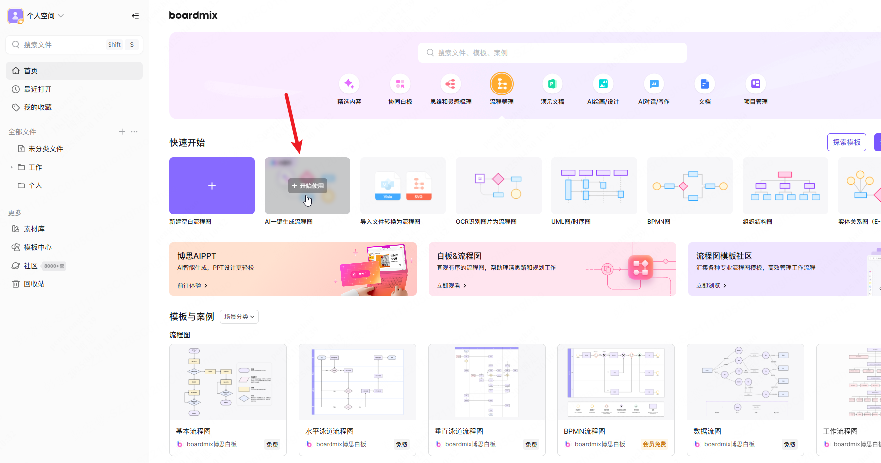Screen dimensions: 881x463
Task: Click 立即浏览 on 流程图模板社区 banner
Action: point(711,286)
